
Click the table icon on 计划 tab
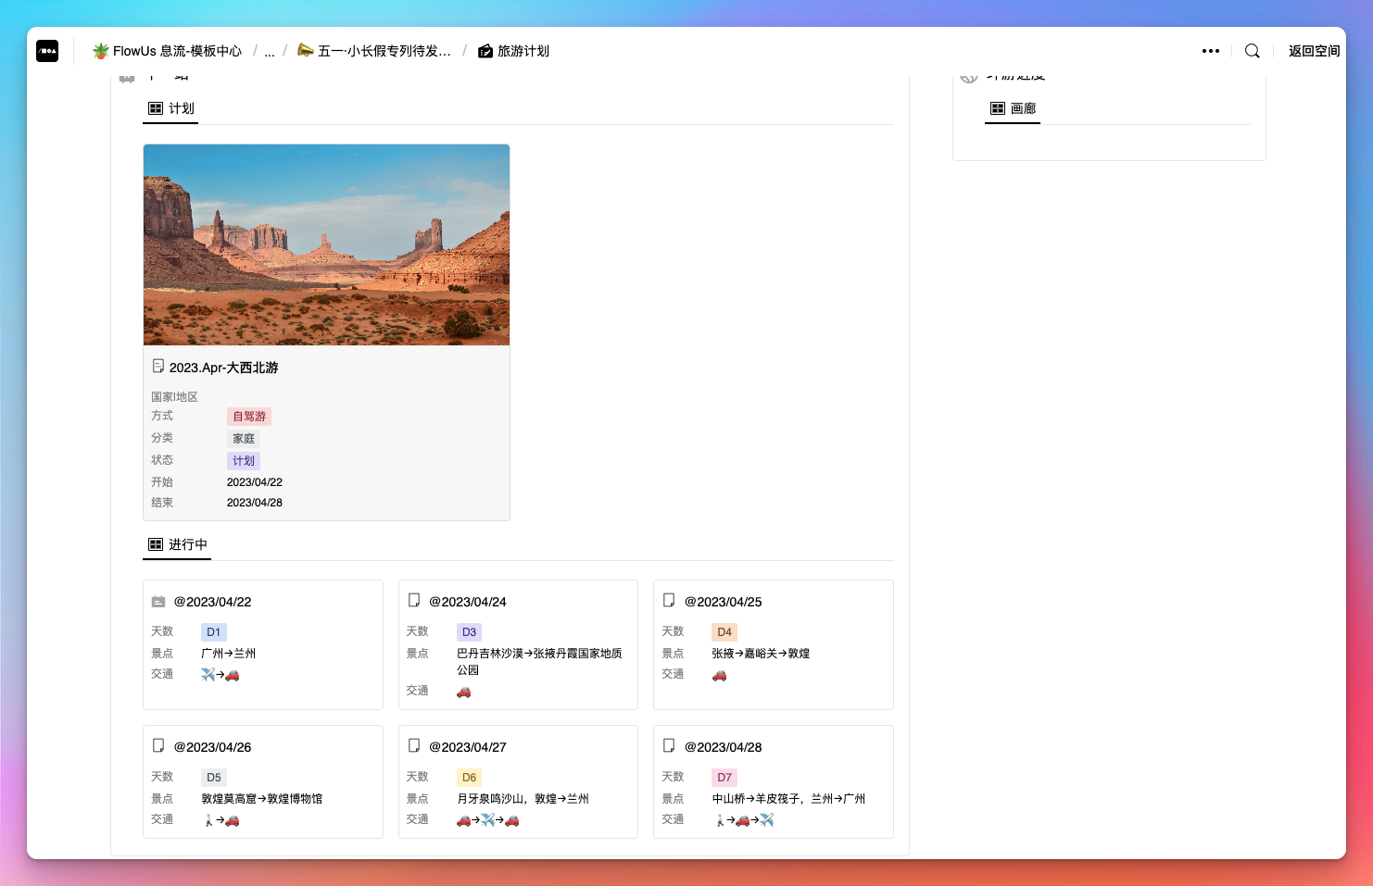click(x=156, y=108)
